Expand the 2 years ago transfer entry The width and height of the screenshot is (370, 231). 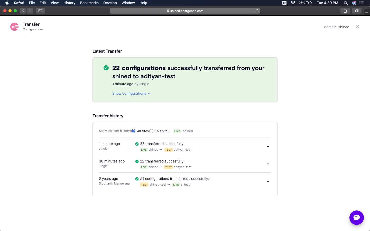[x=268, y=181]
